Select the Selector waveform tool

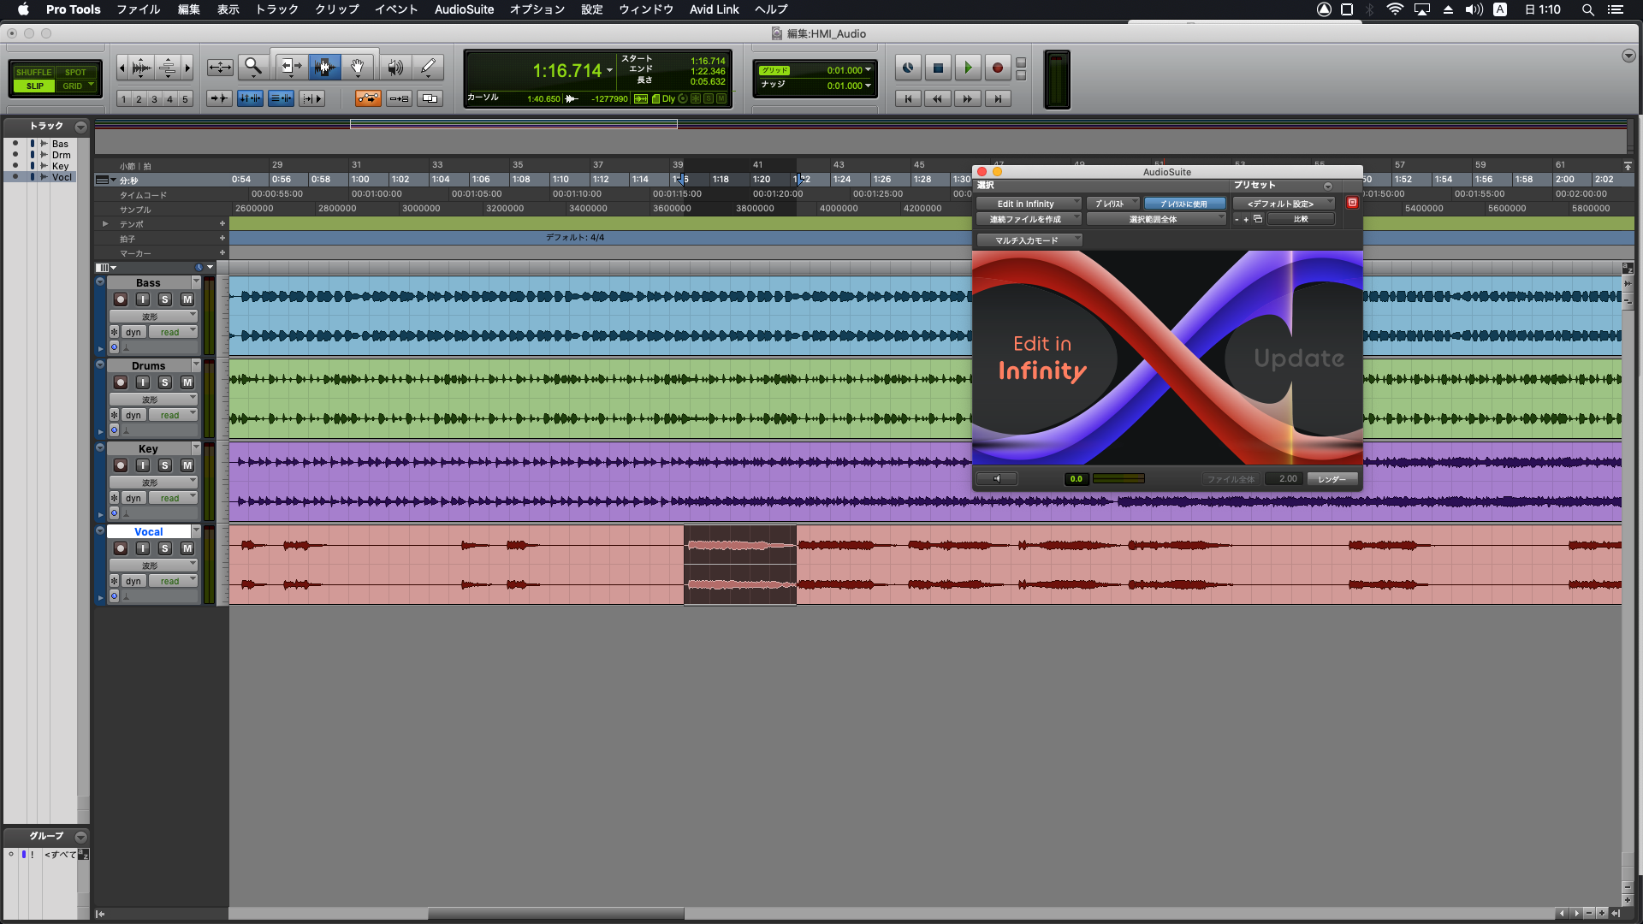[324, 67]
